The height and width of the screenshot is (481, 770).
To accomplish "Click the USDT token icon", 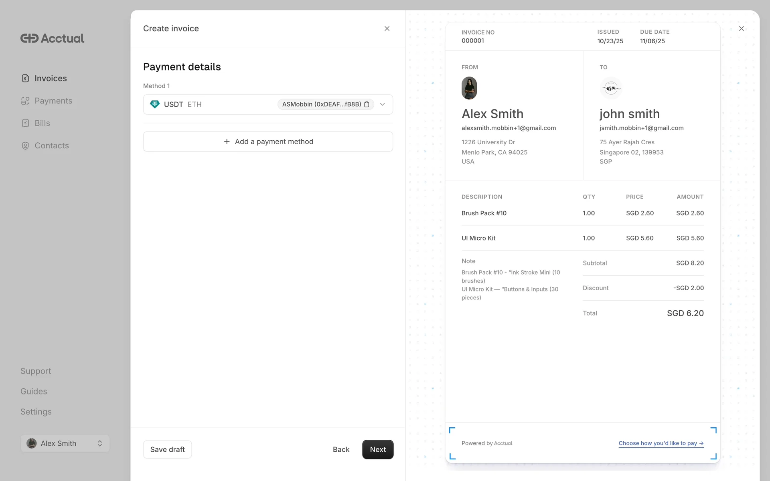I will 155,104.
